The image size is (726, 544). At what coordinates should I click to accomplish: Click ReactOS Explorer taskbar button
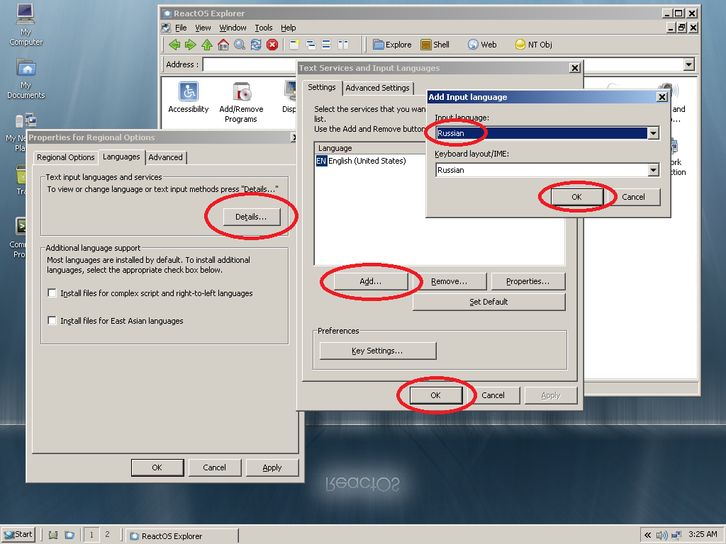pos(182,535)
